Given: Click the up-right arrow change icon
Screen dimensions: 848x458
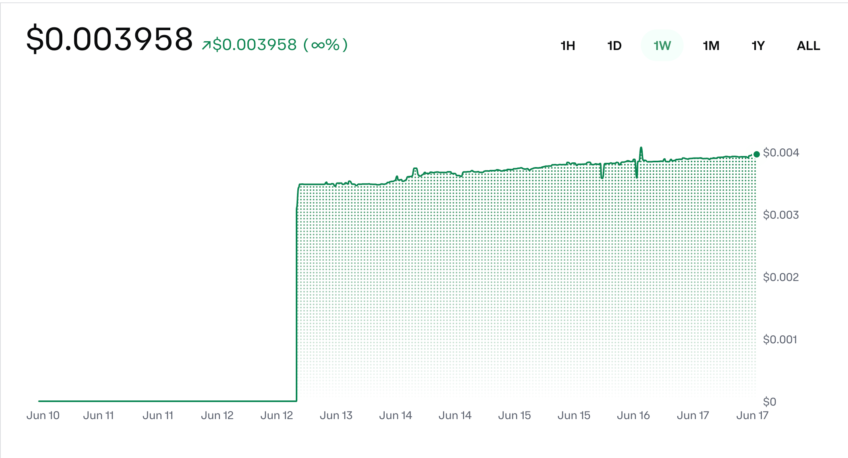Looking at the screenshot, I should click(206, 45).
